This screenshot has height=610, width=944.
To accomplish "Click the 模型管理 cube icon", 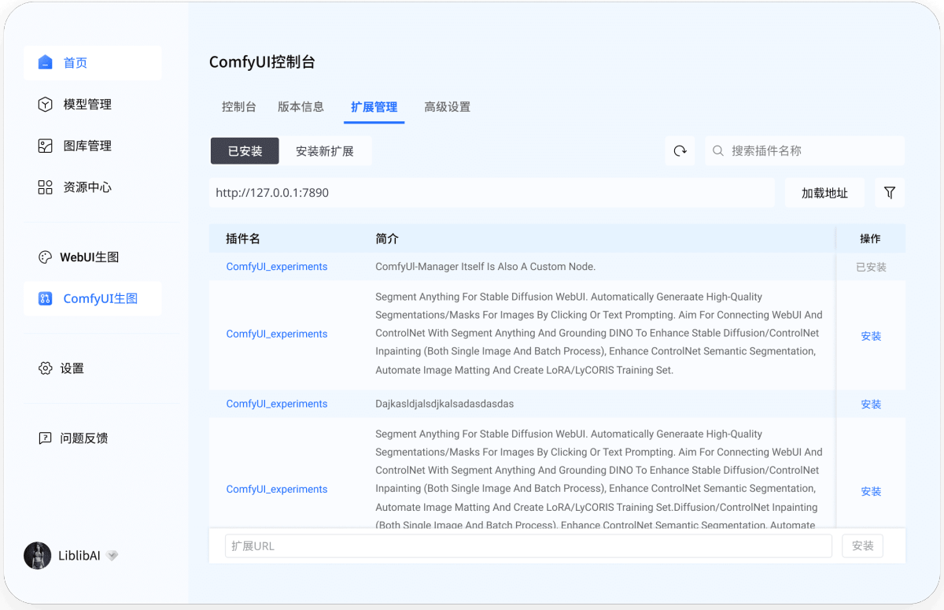I will tap(46, 104).
